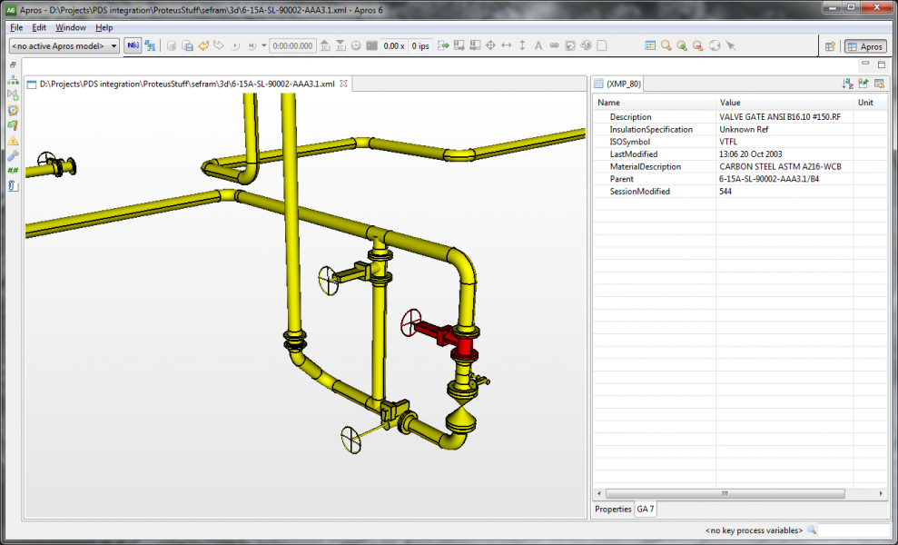Open the dropdown arrow beside the run-simulation icon
Screen dimensions: 898x545
(x=263, y=45)
